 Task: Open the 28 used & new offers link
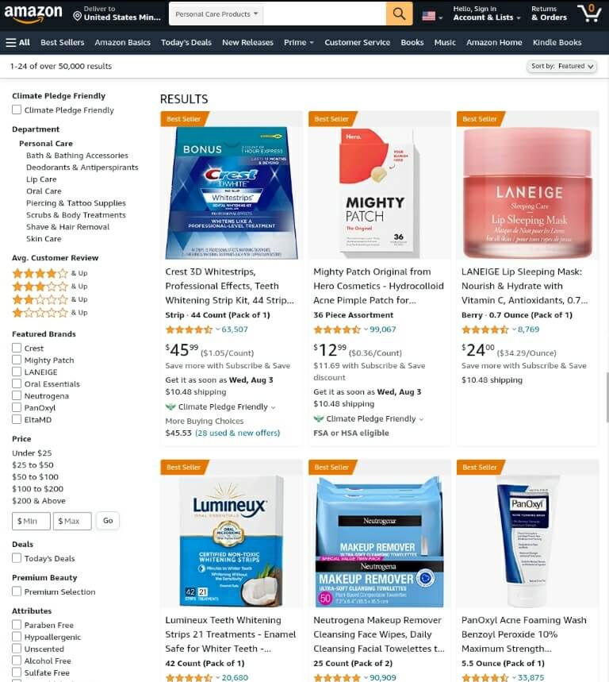click(x=237, y=433)
